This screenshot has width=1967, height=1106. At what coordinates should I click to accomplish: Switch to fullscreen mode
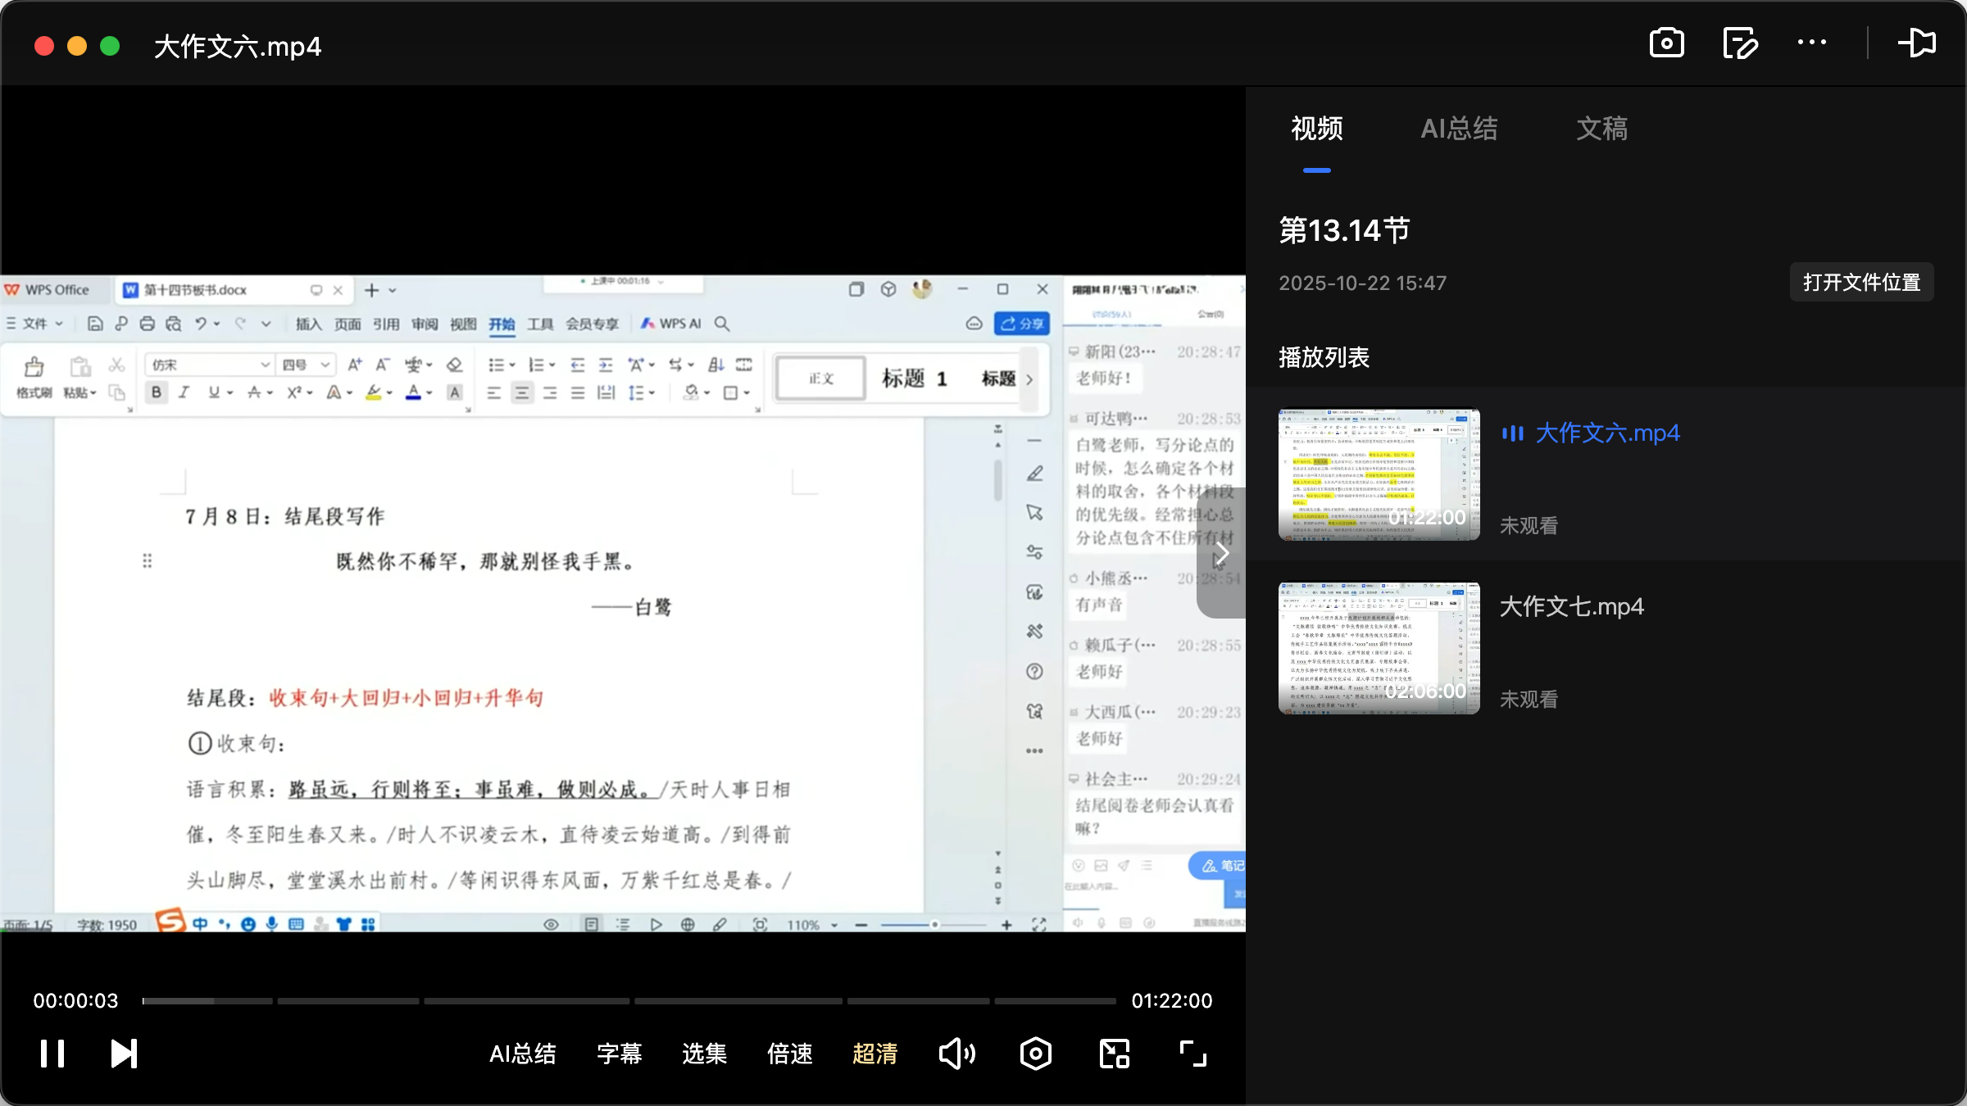click(x=1192, y=1054)
